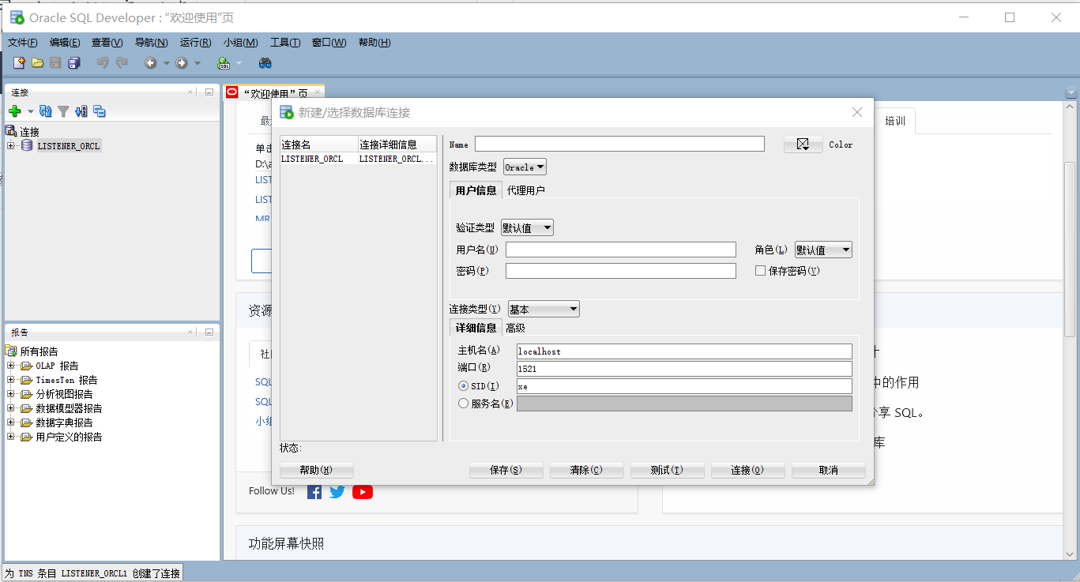Open the 运行(R) menu

[195, 43]
